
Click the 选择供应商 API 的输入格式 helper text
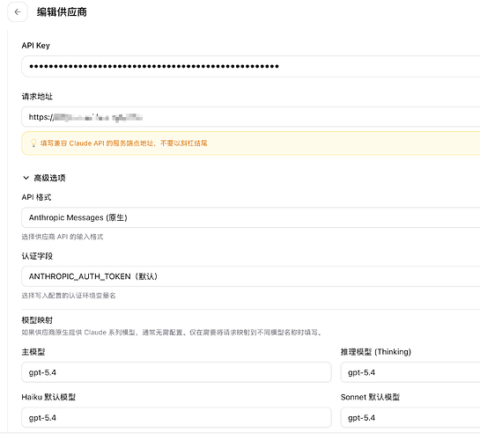pos(63,237)
